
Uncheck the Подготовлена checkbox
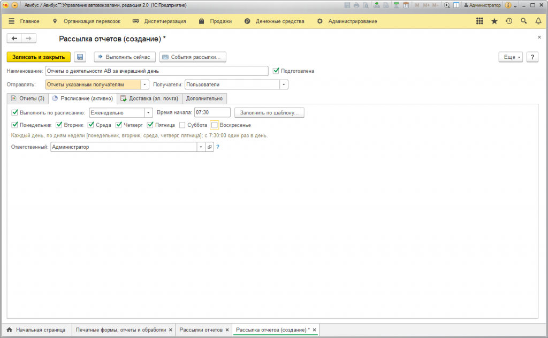point(276,71)
